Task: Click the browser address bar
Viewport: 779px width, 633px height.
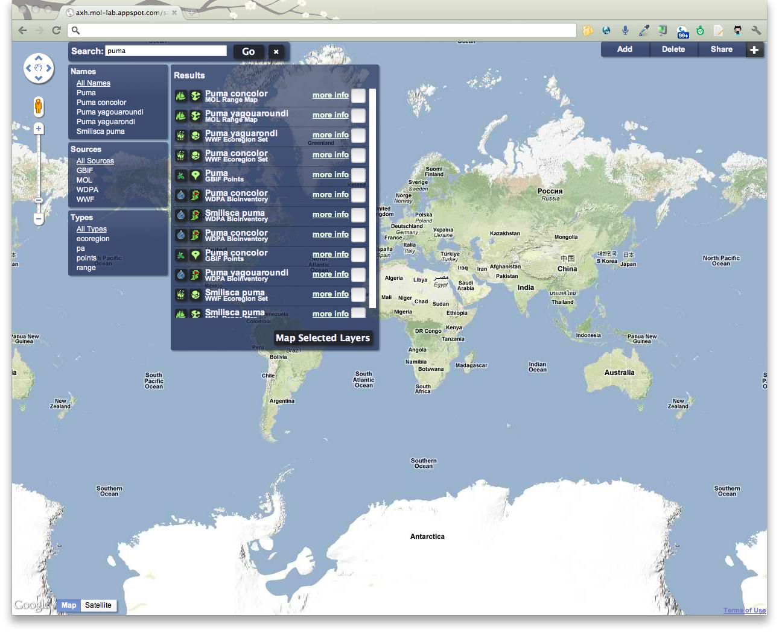Action: [x=322, y=30]
